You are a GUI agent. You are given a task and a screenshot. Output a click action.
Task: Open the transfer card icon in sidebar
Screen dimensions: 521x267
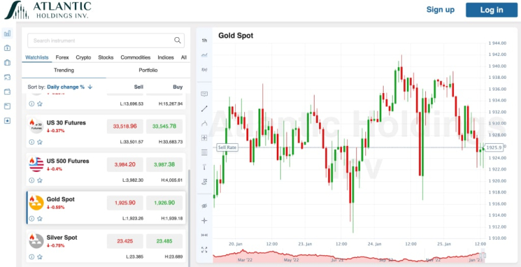click(x=7, y=77)
